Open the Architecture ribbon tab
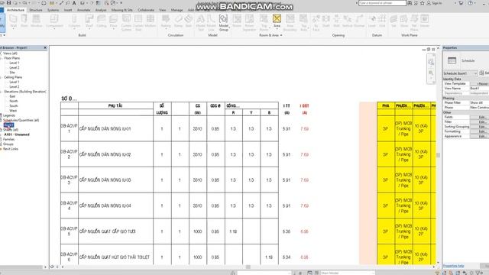Image resolution: width=489 pixels, height=275 pixels. [15, 10]
